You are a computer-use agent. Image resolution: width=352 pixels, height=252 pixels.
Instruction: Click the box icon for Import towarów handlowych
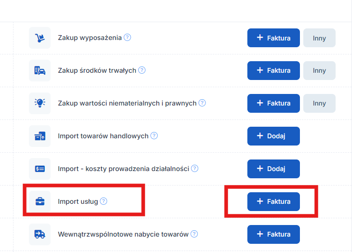coord(40,136)
